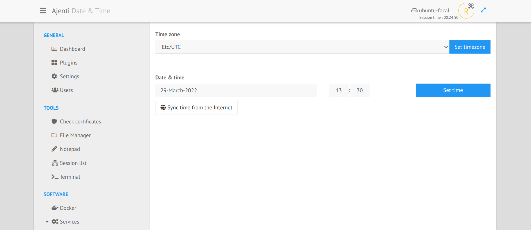Open Notepad in the sidebar
Viewport: 531px width, 230px height.
70,149
